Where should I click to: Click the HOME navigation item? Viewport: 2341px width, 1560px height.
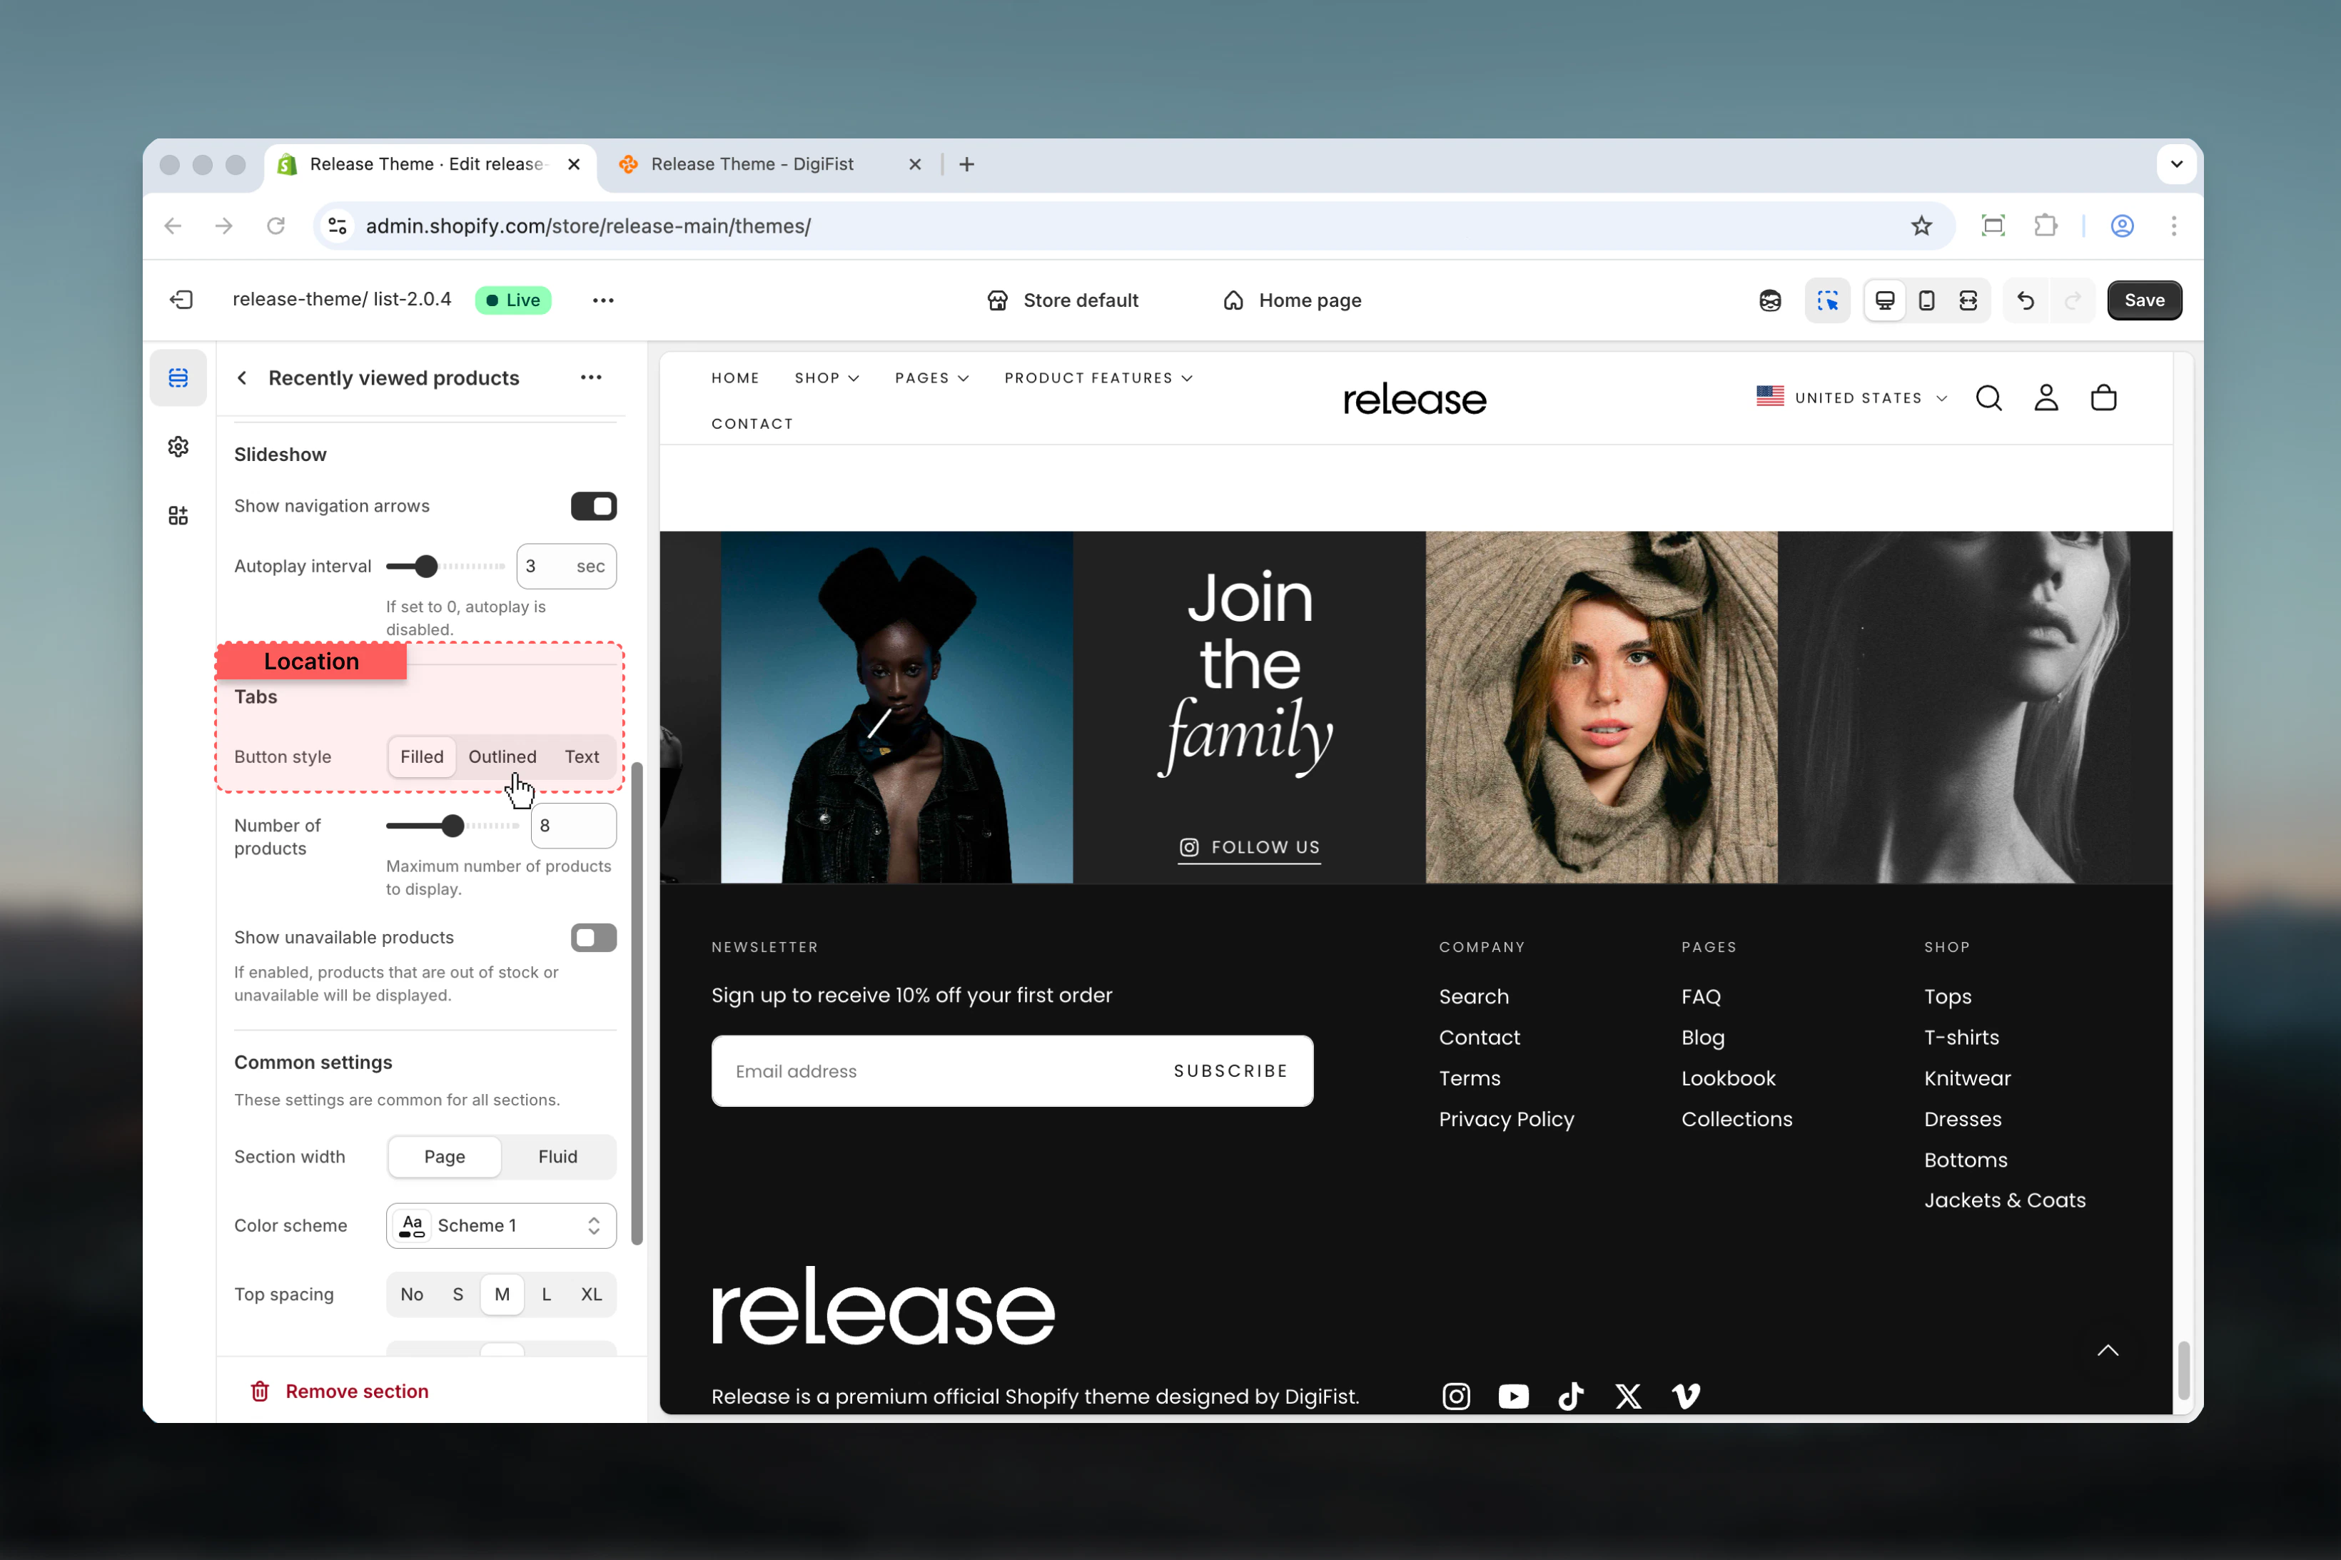point(735,378)
